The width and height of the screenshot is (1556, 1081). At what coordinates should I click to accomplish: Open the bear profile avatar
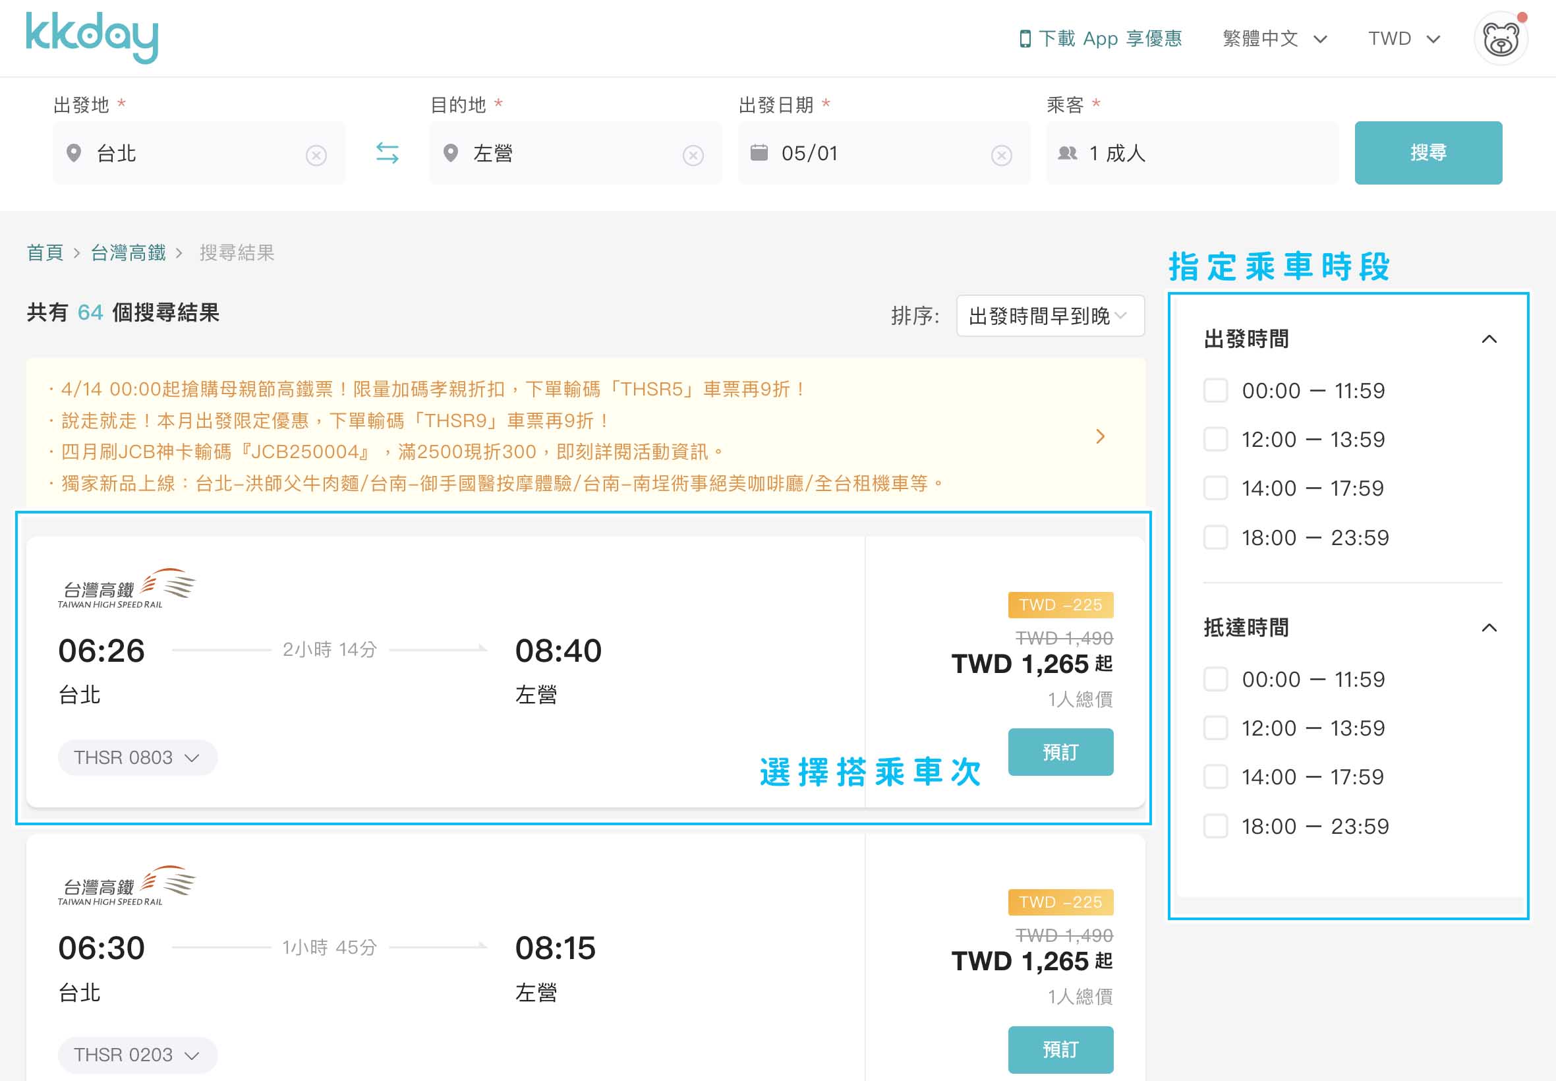1501,39
